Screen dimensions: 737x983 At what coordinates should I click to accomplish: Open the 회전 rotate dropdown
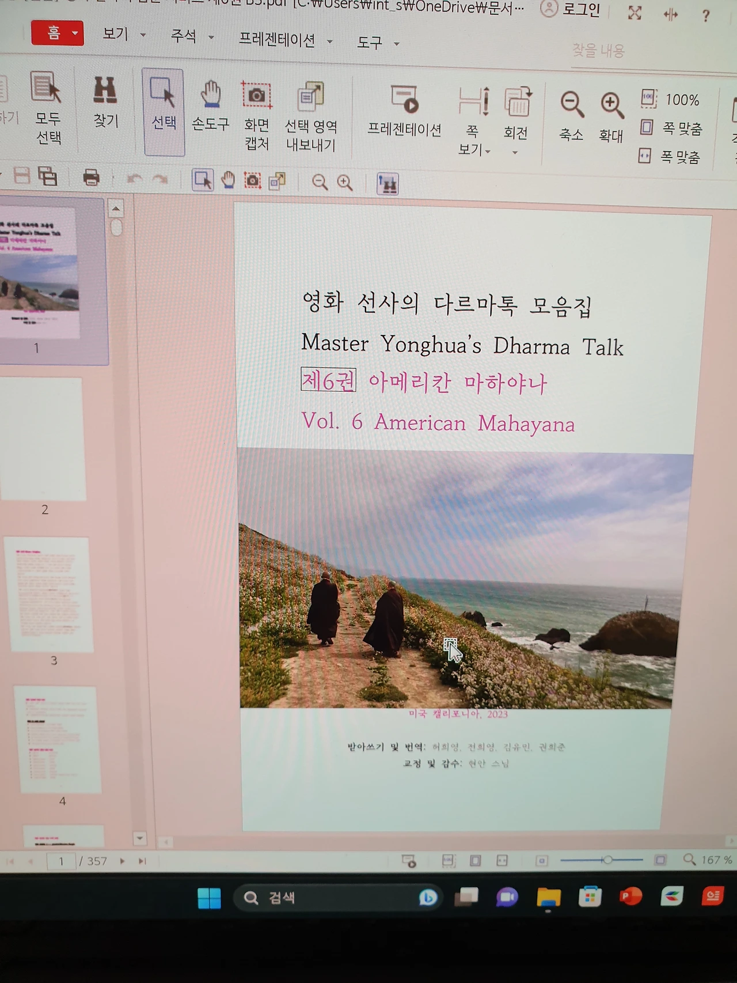(x=516, y=121)
